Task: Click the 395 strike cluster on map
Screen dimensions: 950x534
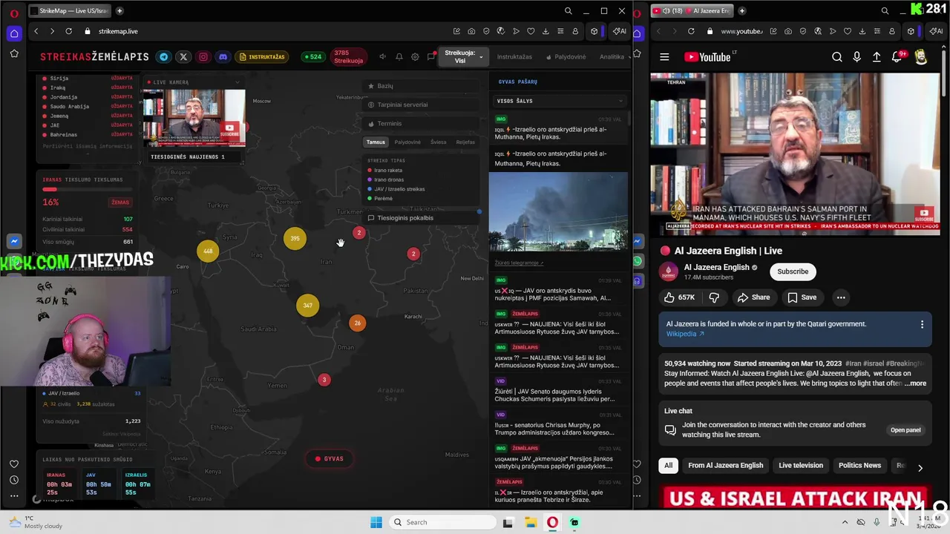Action: tap(295, 239)
